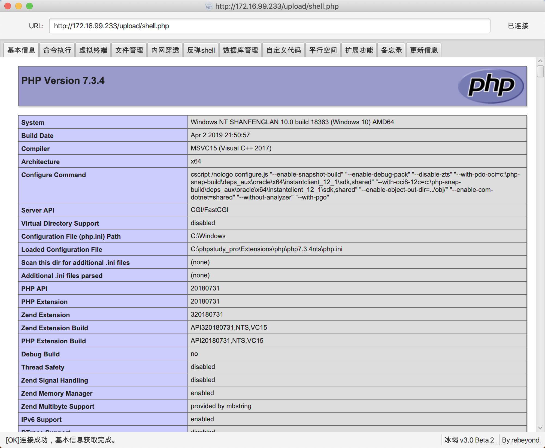Open the 反弹shell tab
545x448 pixels.
pos(201,50)
